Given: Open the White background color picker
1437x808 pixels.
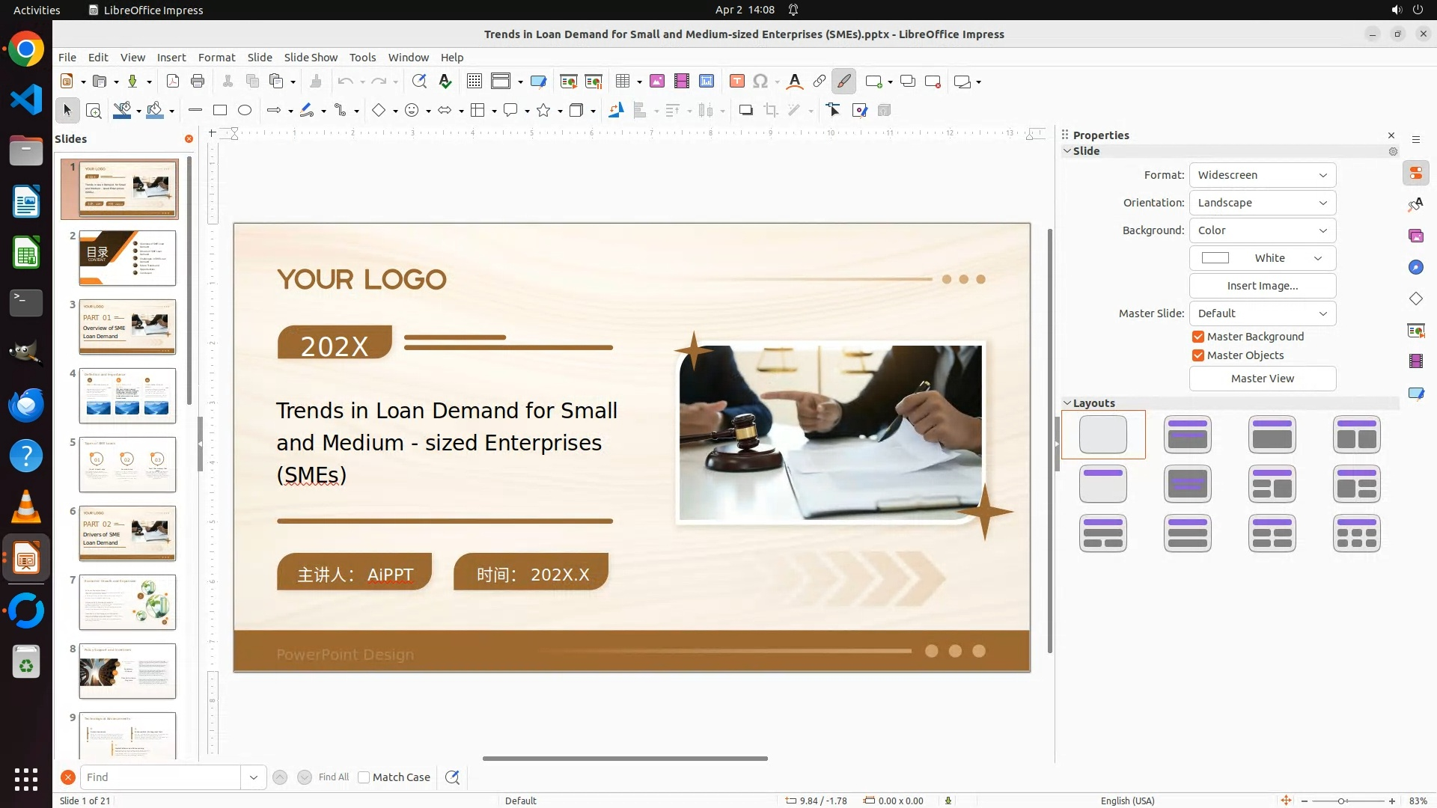Looking at the screenshot, I should coord(1262,258).
